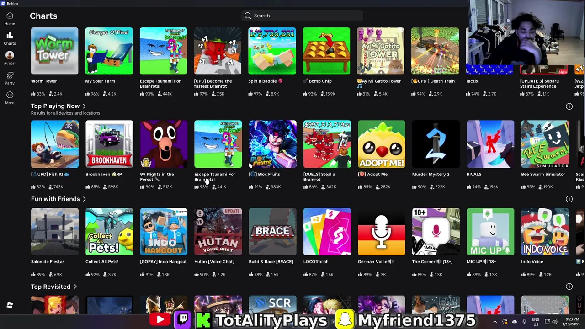Click the microphone tray icon
This screenshot has height=329, width=585.
[524, 322]
